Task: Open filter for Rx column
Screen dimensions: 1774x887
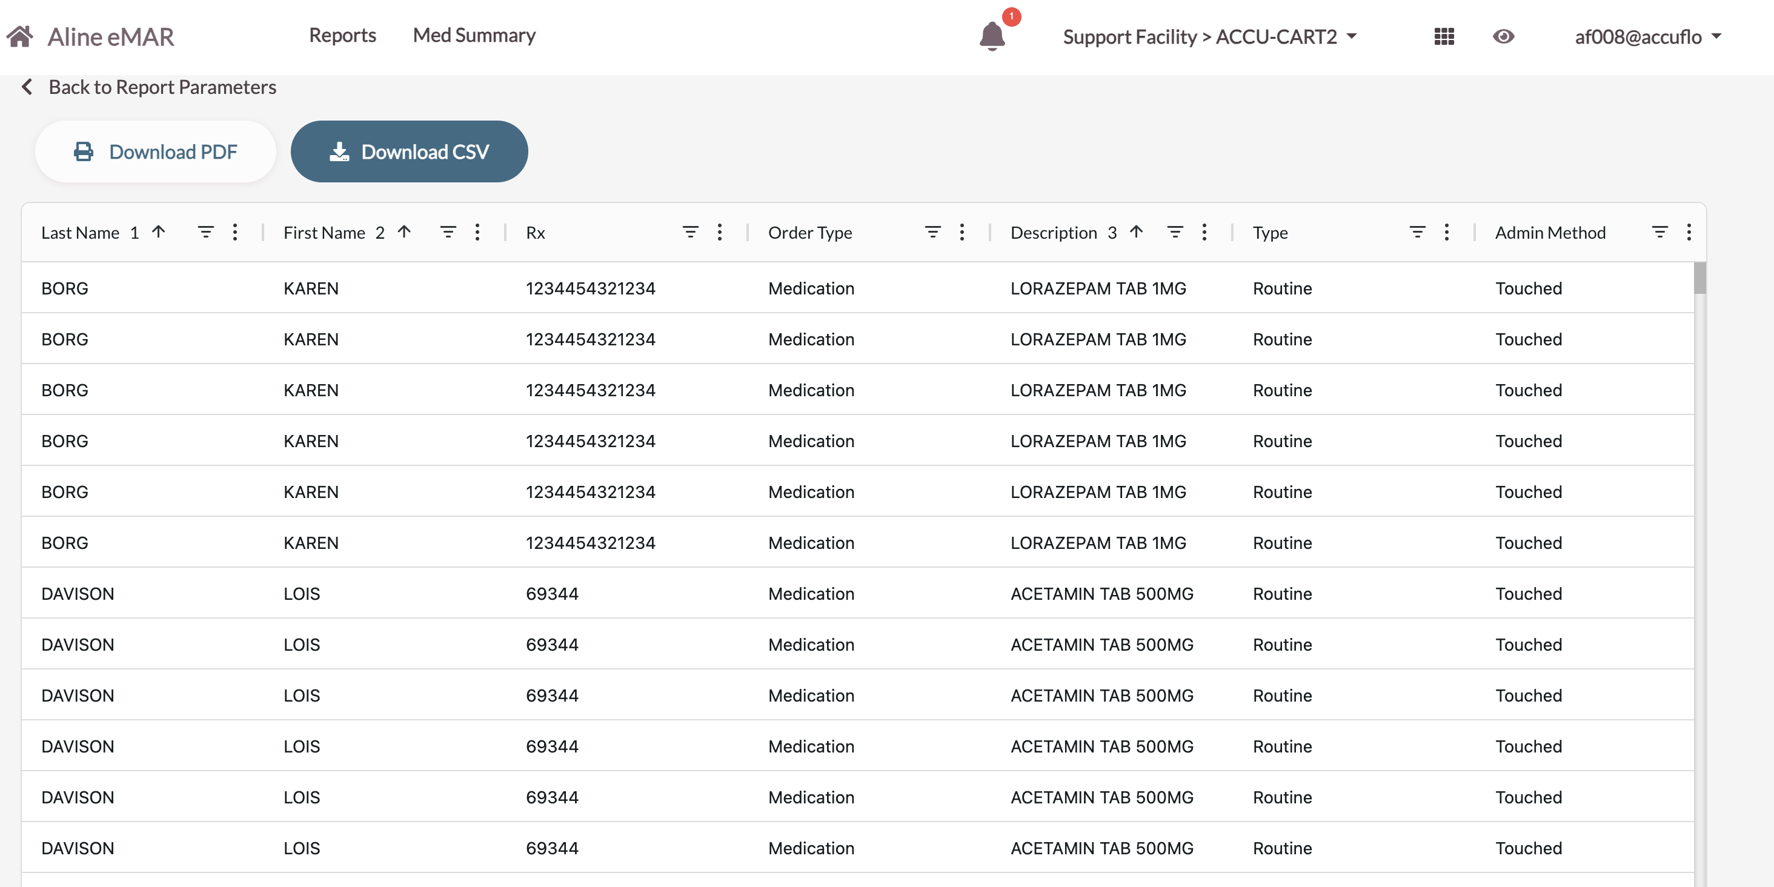Action: tap(690, 232)
